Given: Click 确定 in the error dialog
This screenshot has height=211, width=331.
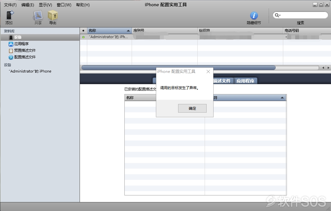Looking at the screenshot, I should [192, 108].
